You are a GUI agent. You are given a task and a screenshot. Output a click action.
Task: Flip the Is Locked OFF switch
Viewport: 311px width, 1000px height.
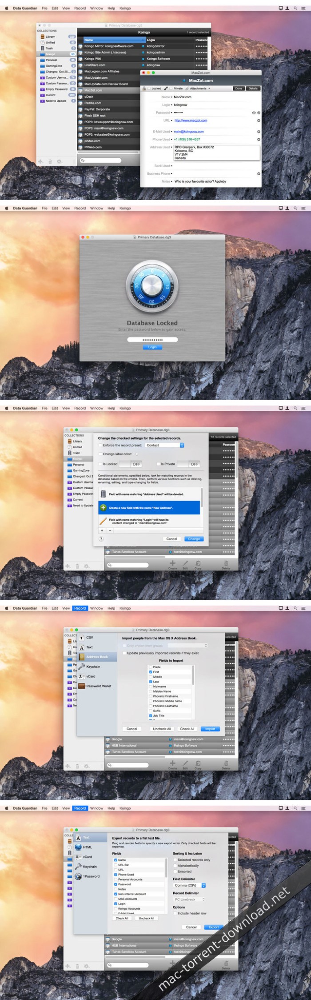point(130,464)
